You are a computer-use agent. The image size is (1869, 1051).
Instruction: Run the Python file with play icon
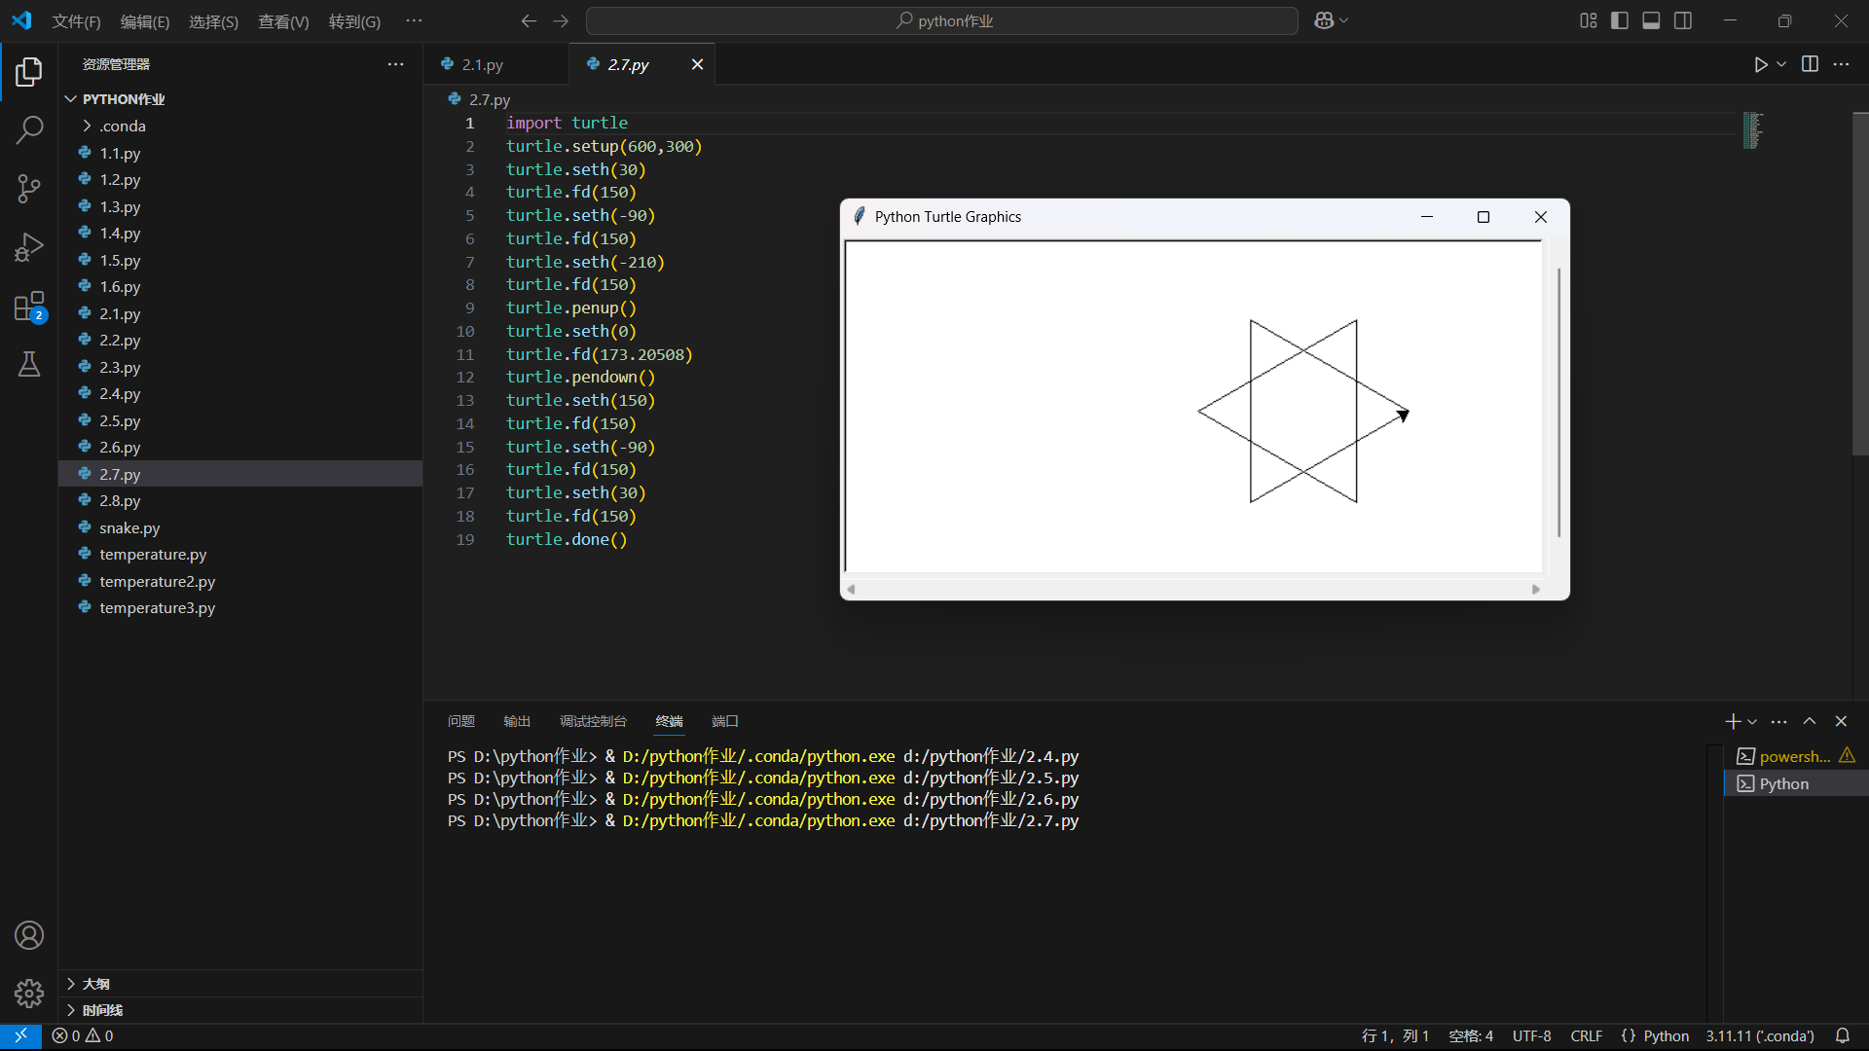pyautogui.click(x=1760, y=64)
